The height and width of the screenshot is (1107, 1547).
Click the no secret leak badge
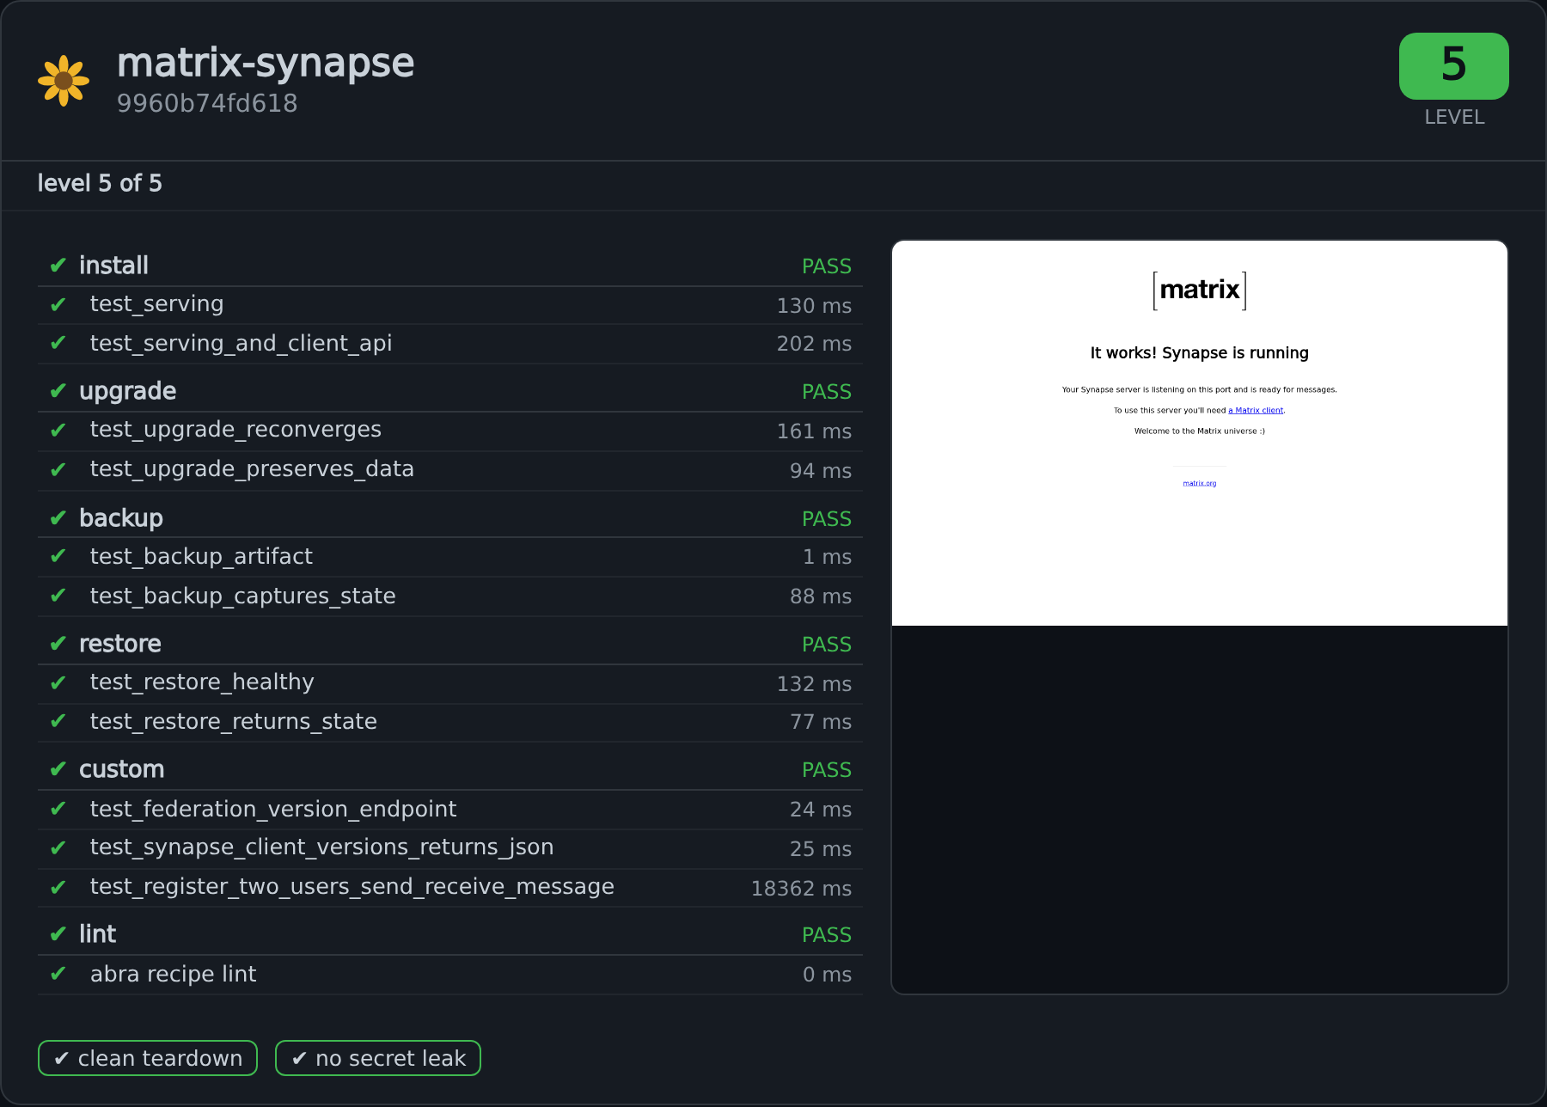pyautogui.click(x=378, y=1058)
